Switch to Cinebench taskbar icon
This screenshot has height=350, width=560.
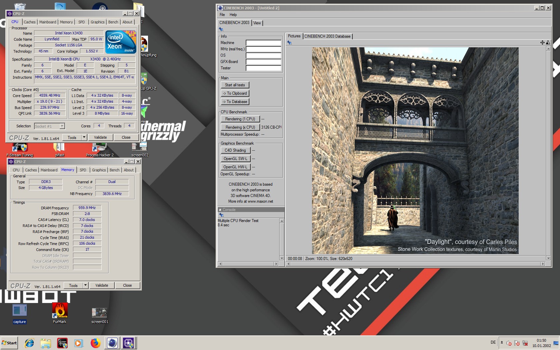tap(112, 343)
